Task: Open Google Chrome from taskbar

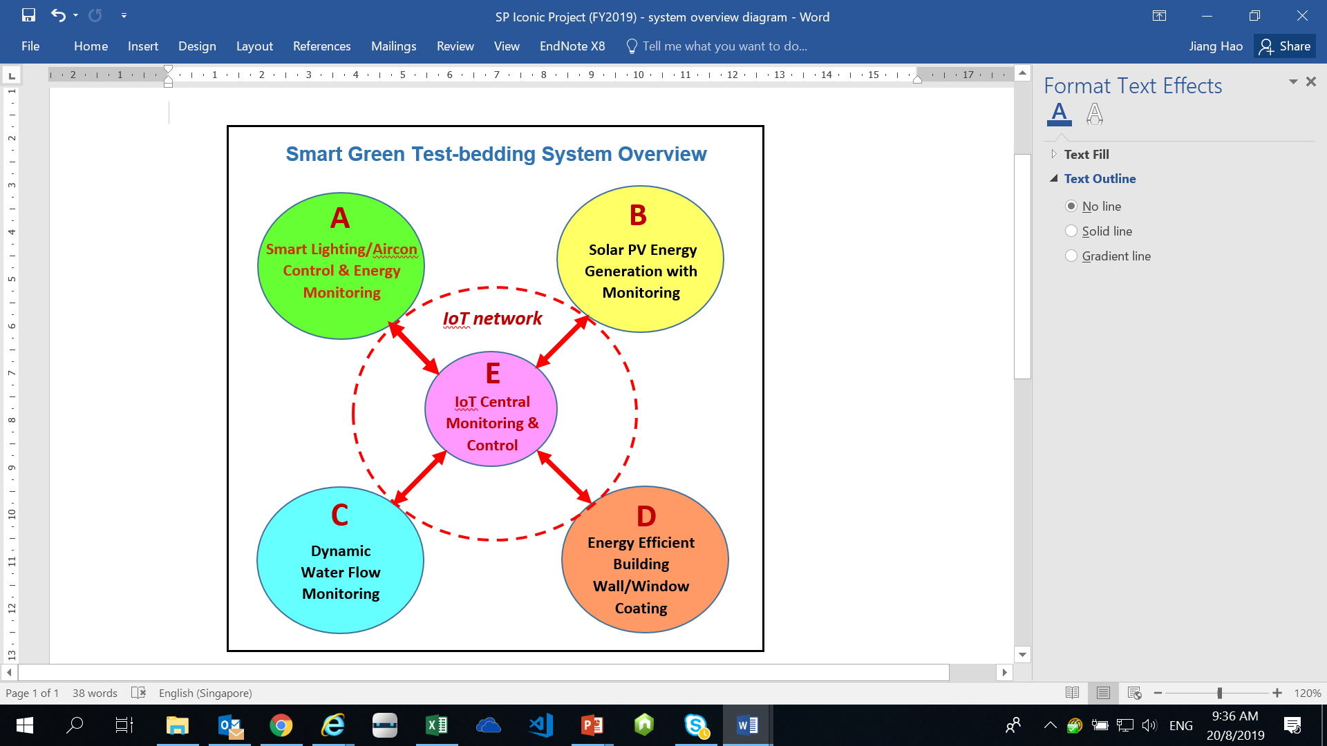Action: tap(281, 725)
